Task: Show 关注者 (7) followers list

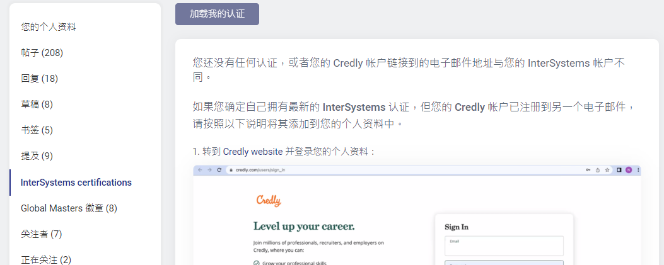Action: pyautogui.click(x=41, y=234)
